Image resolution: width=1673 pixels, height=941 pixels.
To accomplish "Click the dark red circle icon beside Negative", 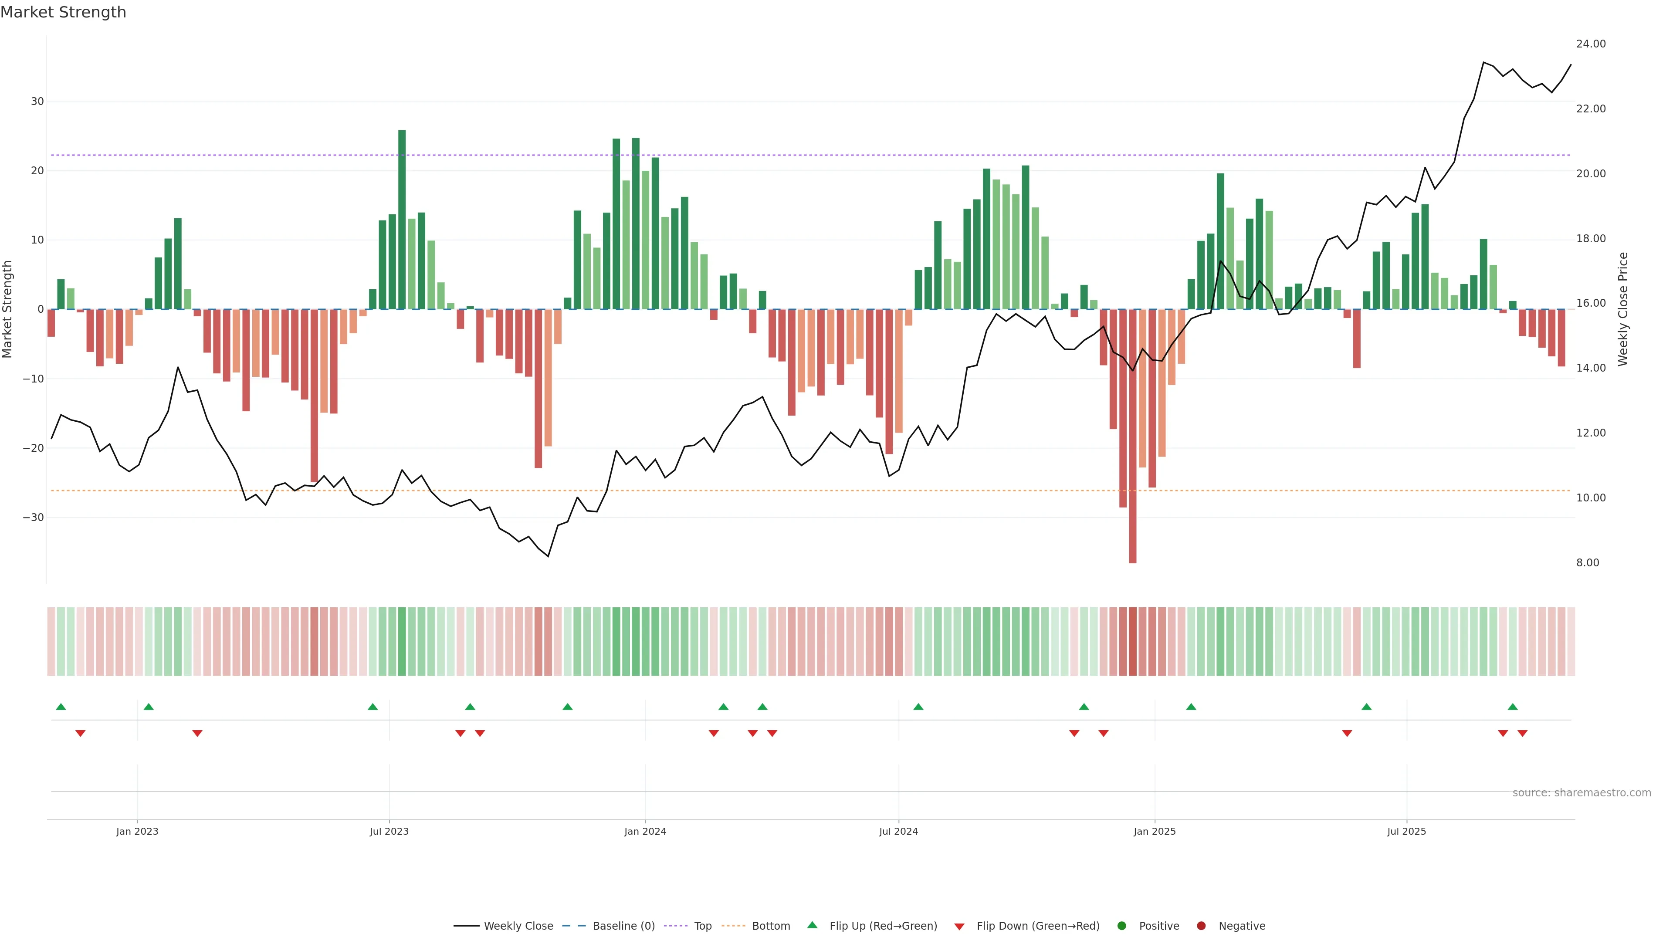I will click(x=1201, y=925).
